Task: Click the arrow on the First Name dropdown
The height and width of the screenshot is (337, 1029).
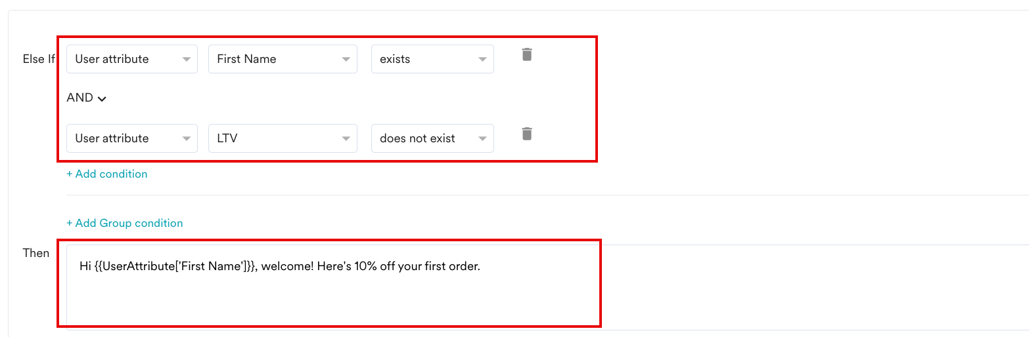Action: pyautogui.click(x=346, y=60)
